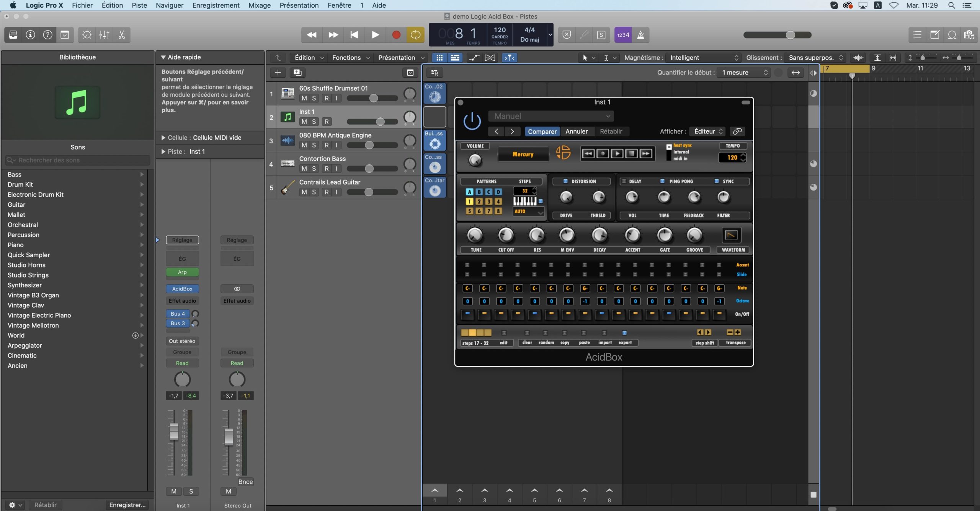Click the Fast Forward transport button

[x=333, y=35]
